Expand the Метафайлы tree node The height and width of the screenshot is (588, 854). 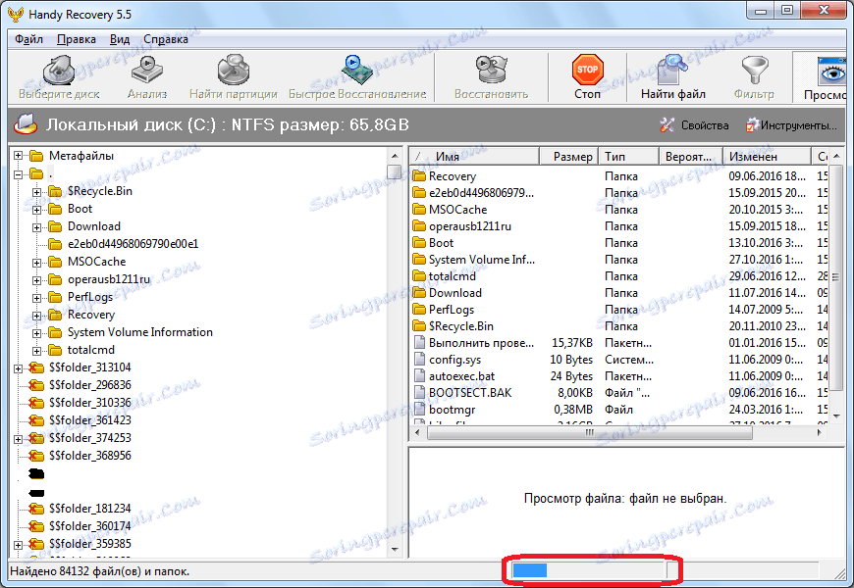click(18, 156)
